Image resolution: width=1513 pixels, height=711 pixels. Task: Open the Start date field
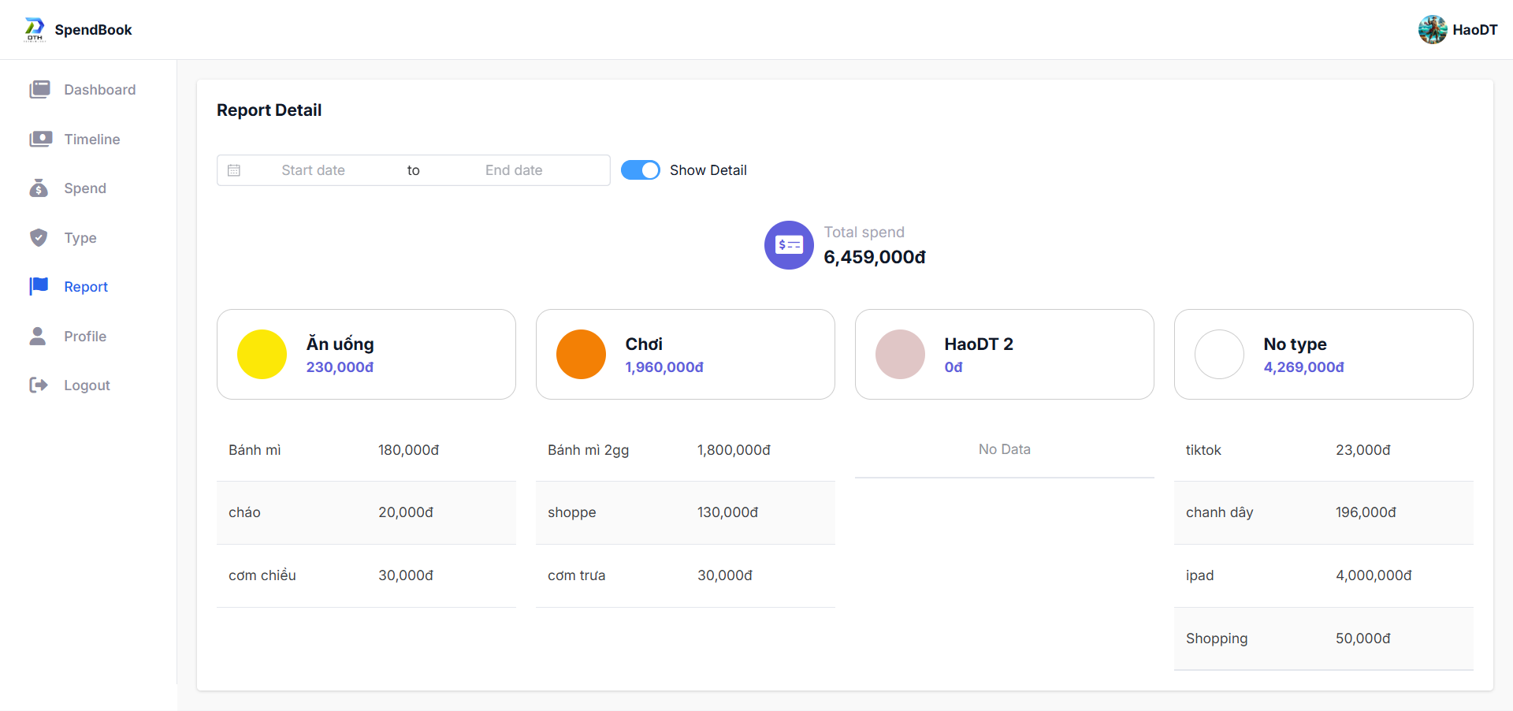[314, 169]
